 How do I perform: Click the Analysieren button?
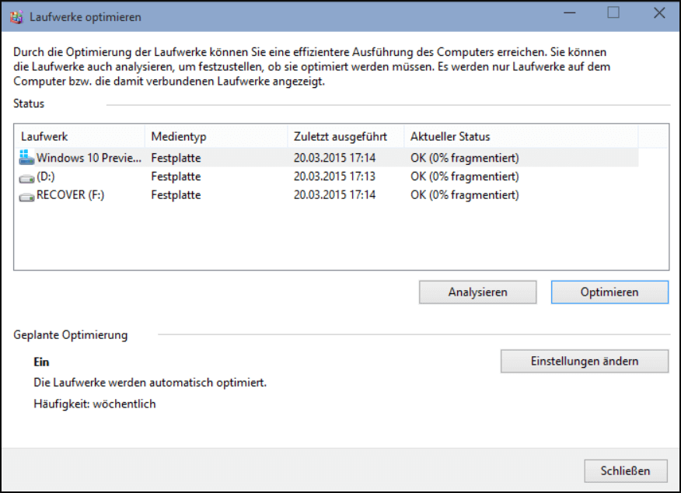[x=478, y=292]
